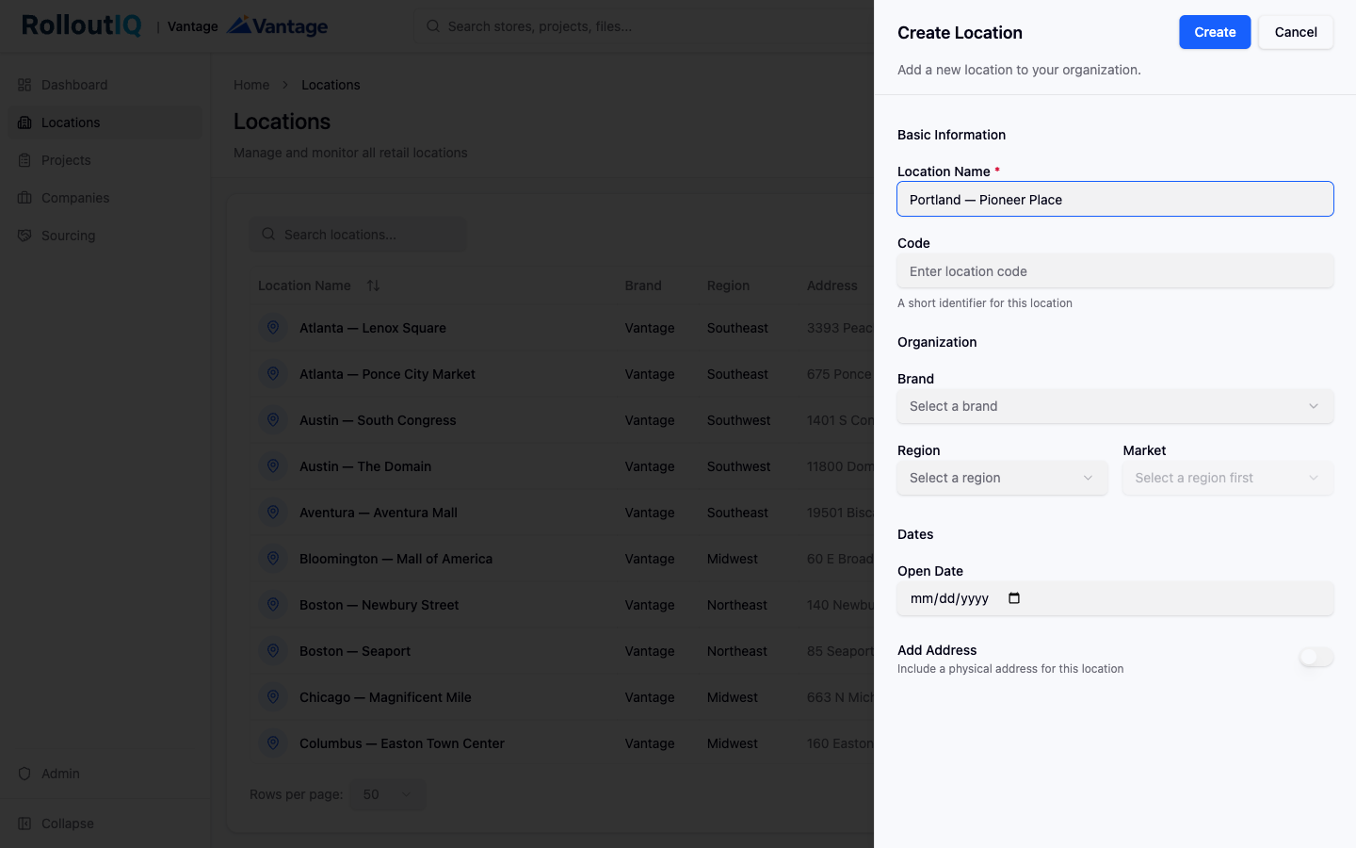Click the pin icon for Boston — Seaport
1356x848 pixels.
(x=273, y=651)
